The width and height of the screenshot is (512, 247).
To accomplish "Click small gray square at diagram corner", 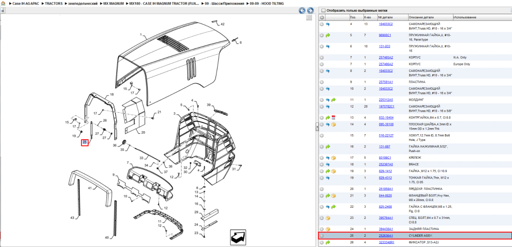I will pyautogui.click(x=309, y=18).
